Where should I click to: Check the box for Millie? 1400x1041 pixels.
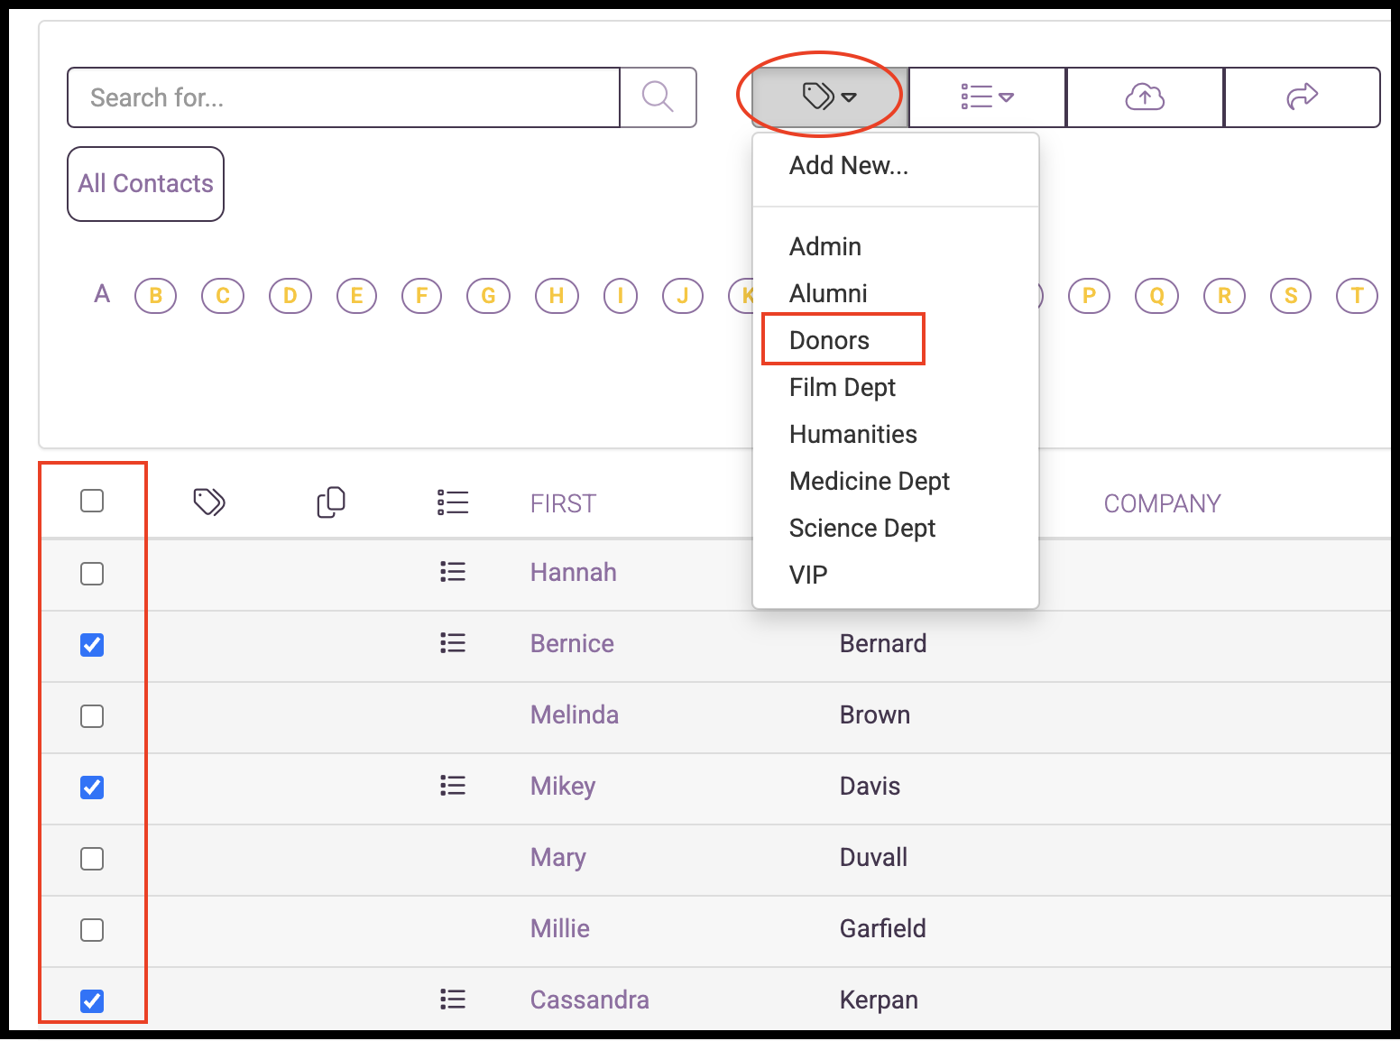[x=92, y=930]
